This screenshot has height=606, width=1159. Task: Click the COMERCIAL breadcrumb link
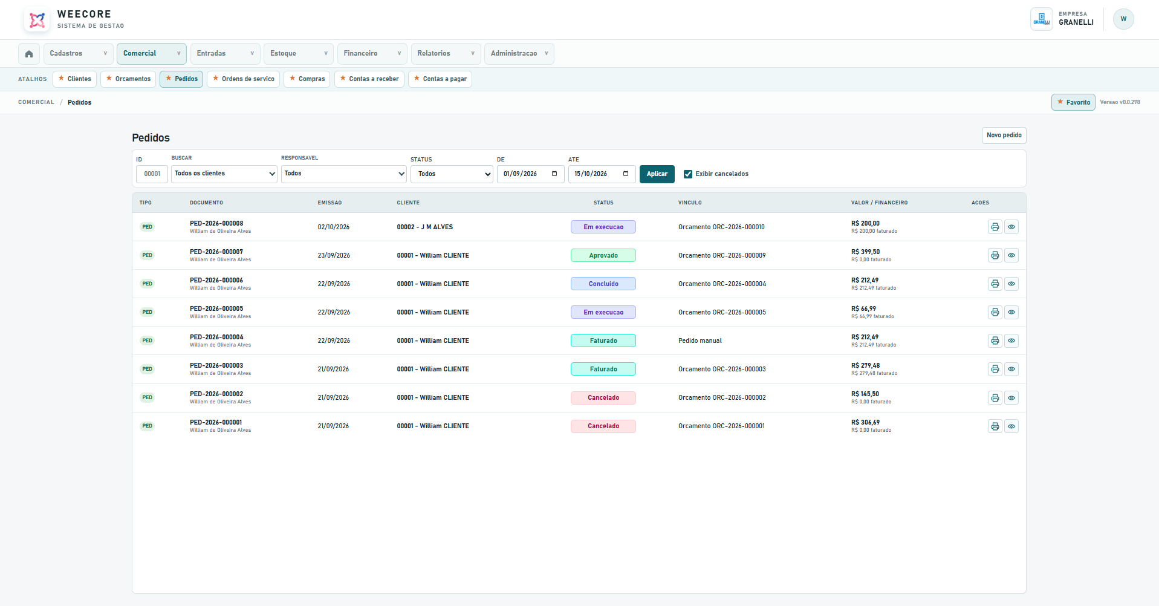[36, 102]
